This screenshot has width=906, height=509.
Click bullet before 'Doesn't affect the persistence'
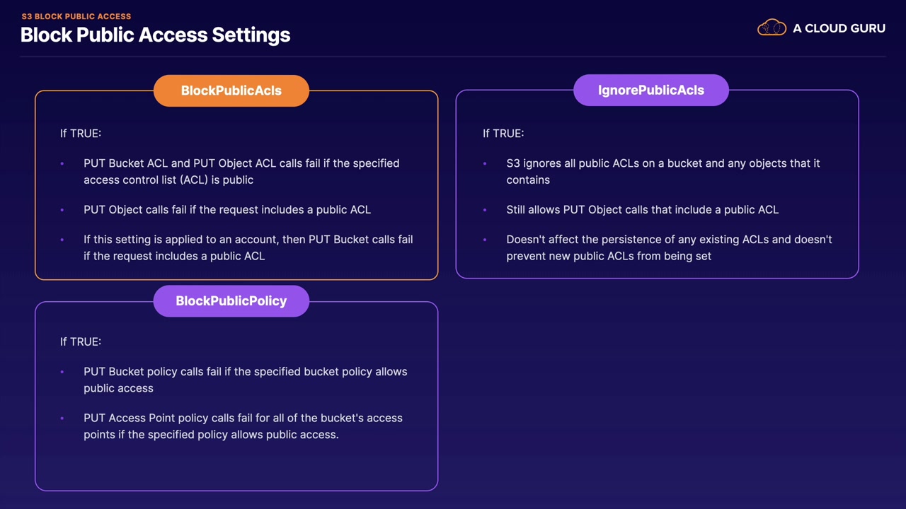(485, 240)
